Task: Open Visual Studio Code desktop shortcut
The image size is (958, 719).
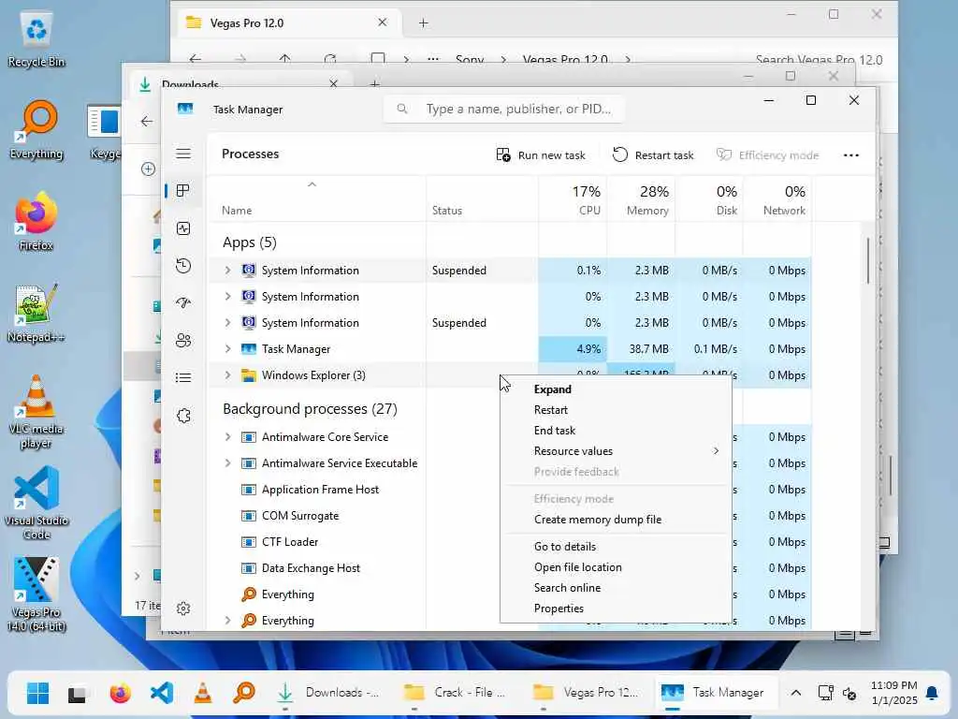Action: point(36,503)
